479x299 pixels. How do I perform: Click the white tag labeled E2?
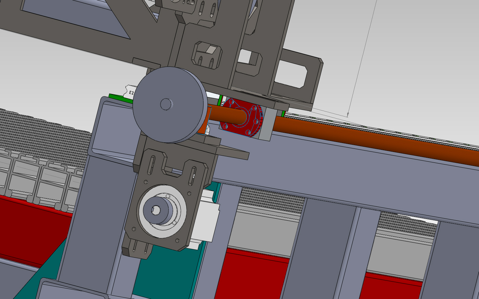(x=131, y=92)
